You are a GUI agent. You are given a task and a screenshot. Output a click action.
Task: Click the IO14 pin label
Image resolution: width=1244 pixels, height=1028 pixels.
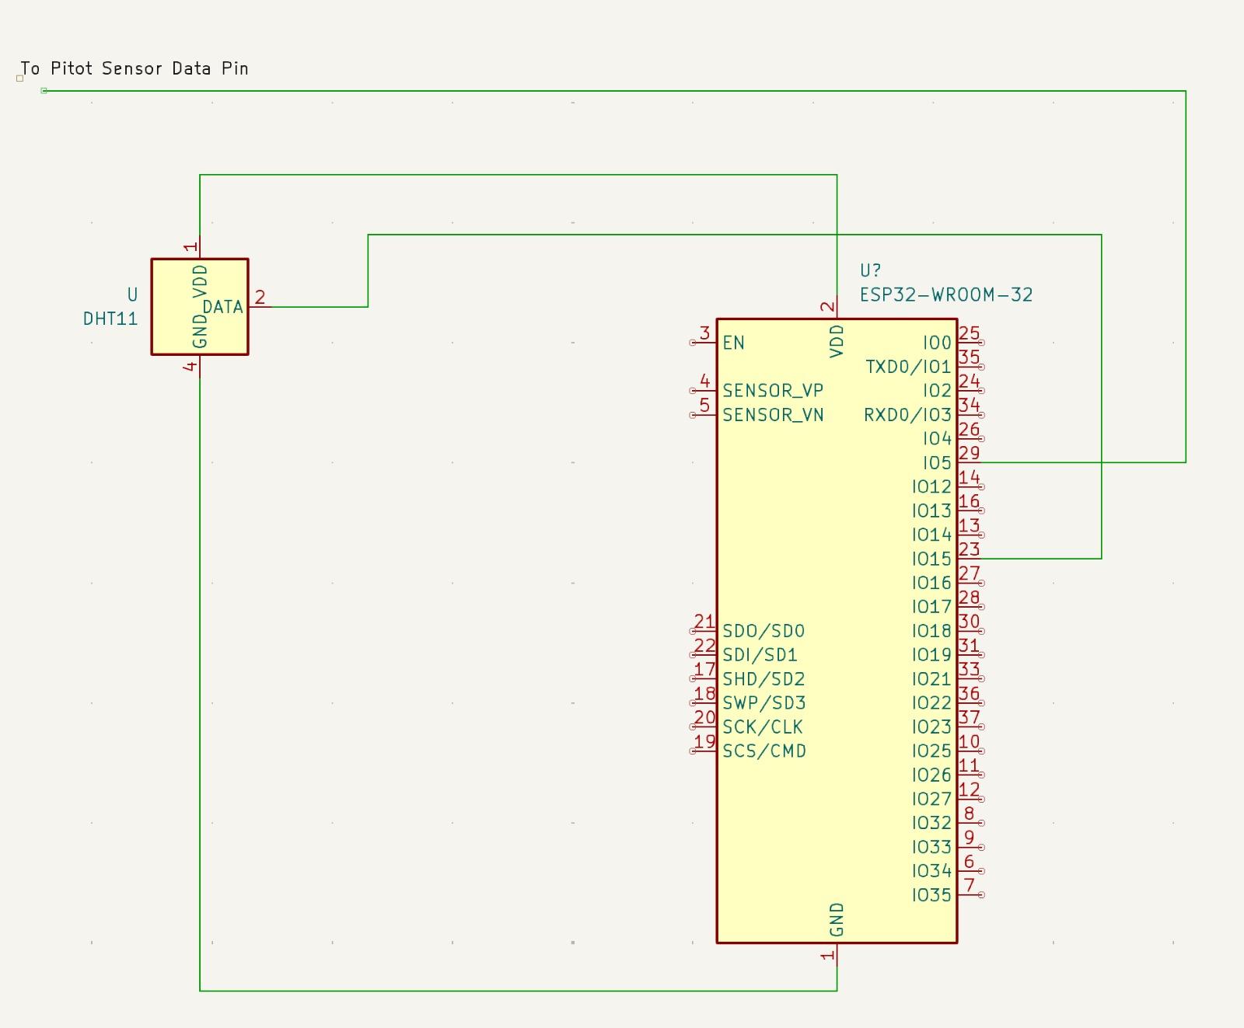(x=931, y=535)
